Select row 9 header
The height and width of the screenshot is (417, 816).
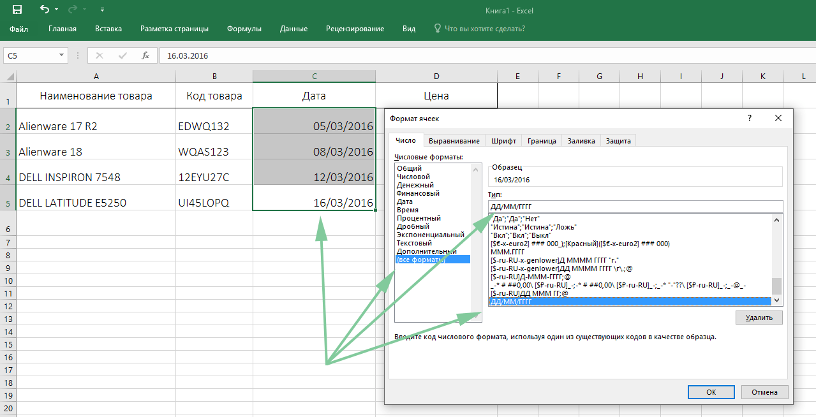[8, 268]
